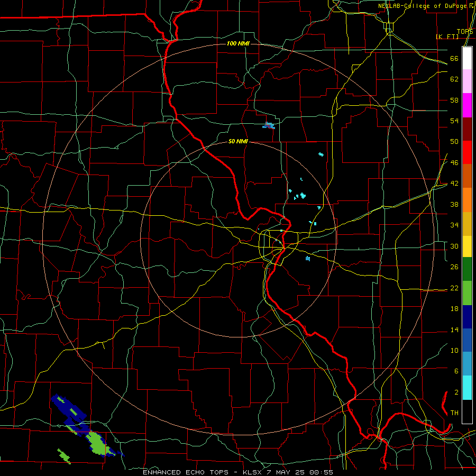The image size is (476, 476).
Task: Click the white swatch in the tops legend
Action: pyautogui.click(x=467, y=58)
